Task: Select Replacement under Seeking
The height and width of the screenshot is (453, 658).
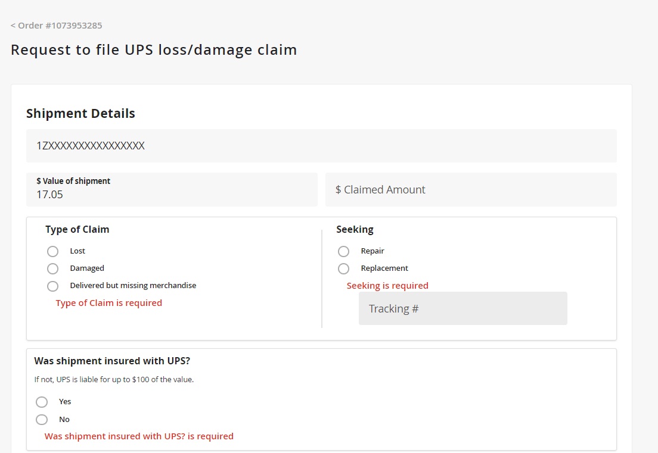Action: point(343,268)
